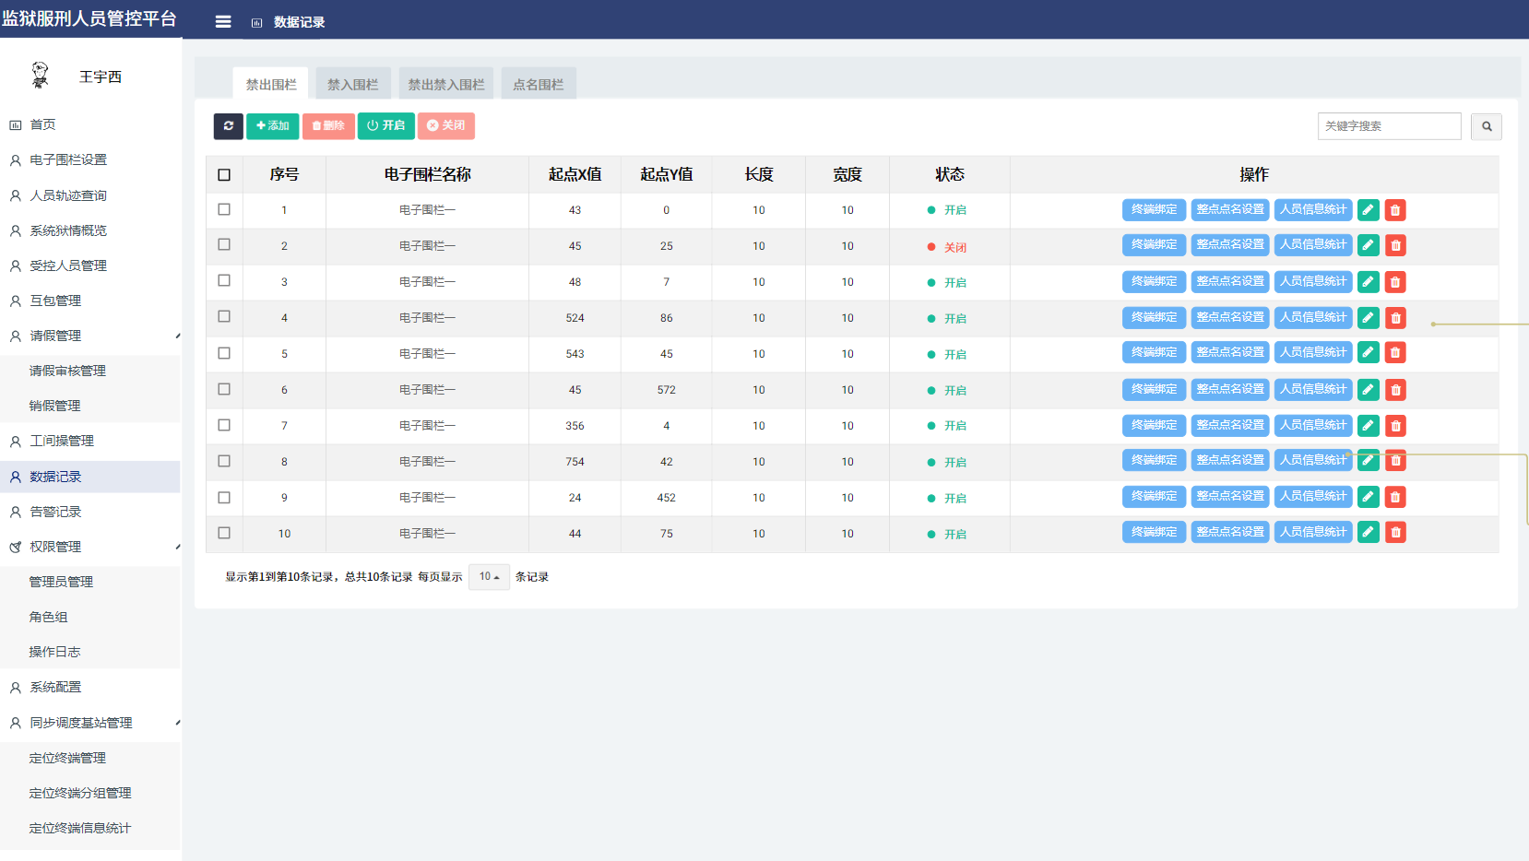The image size is (1529, 861).
Task: Click 终端绑定 button in row 4
Action: [1154, 318]
